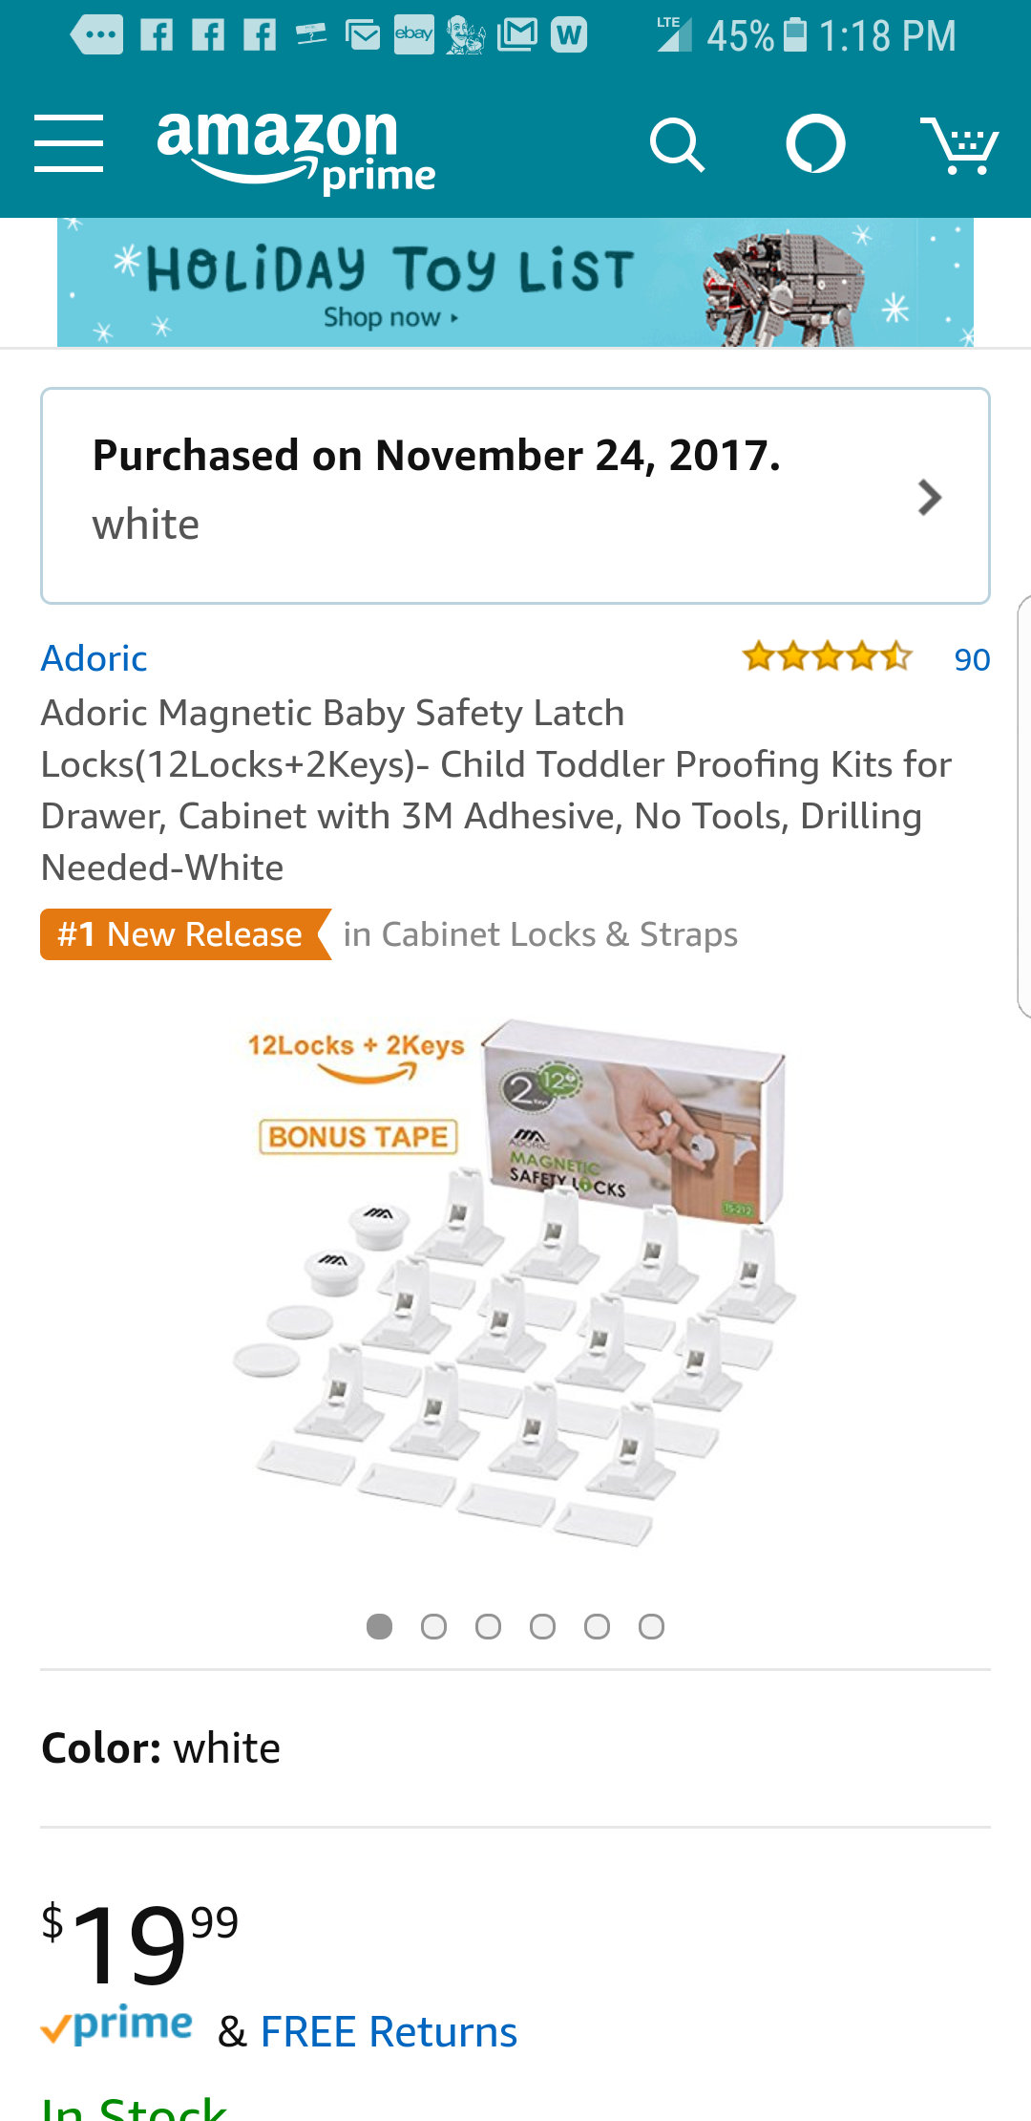1031x2121 pixels.
Task: Tap the Holiday Toy List banner
Action: [515, 282]
